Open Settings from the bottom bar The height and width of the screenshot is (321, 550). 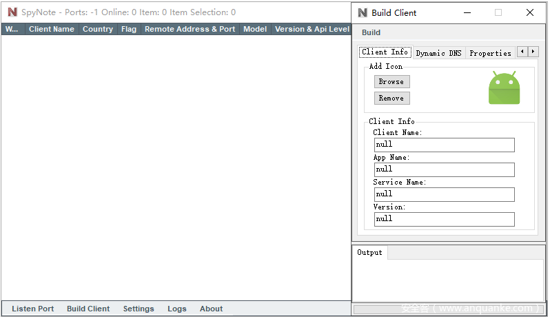139,309
